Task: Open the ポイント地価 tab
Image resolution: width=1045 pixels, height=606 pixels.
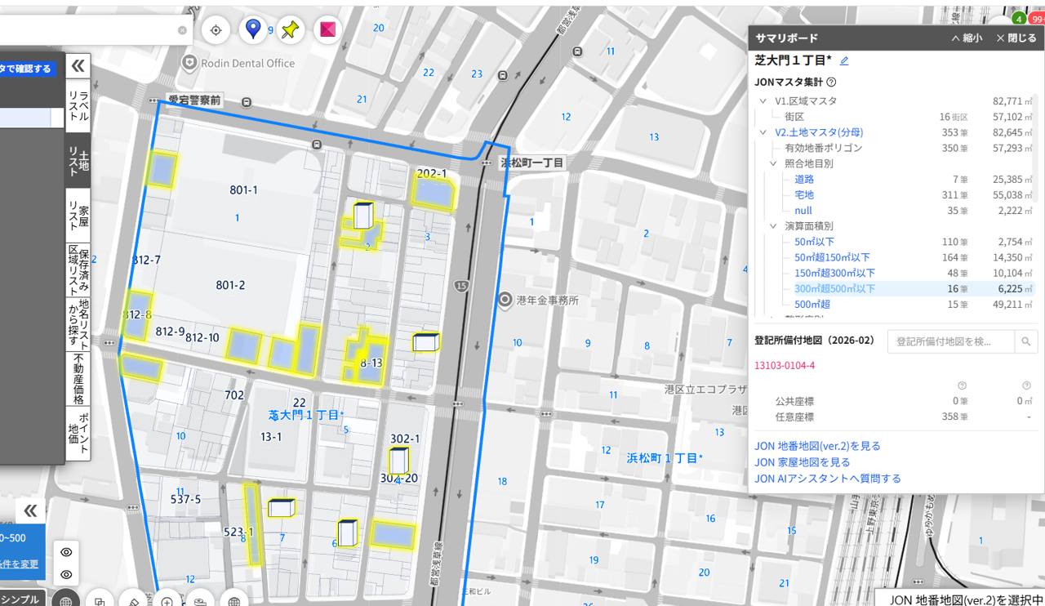Action: [x=77, y=433]
